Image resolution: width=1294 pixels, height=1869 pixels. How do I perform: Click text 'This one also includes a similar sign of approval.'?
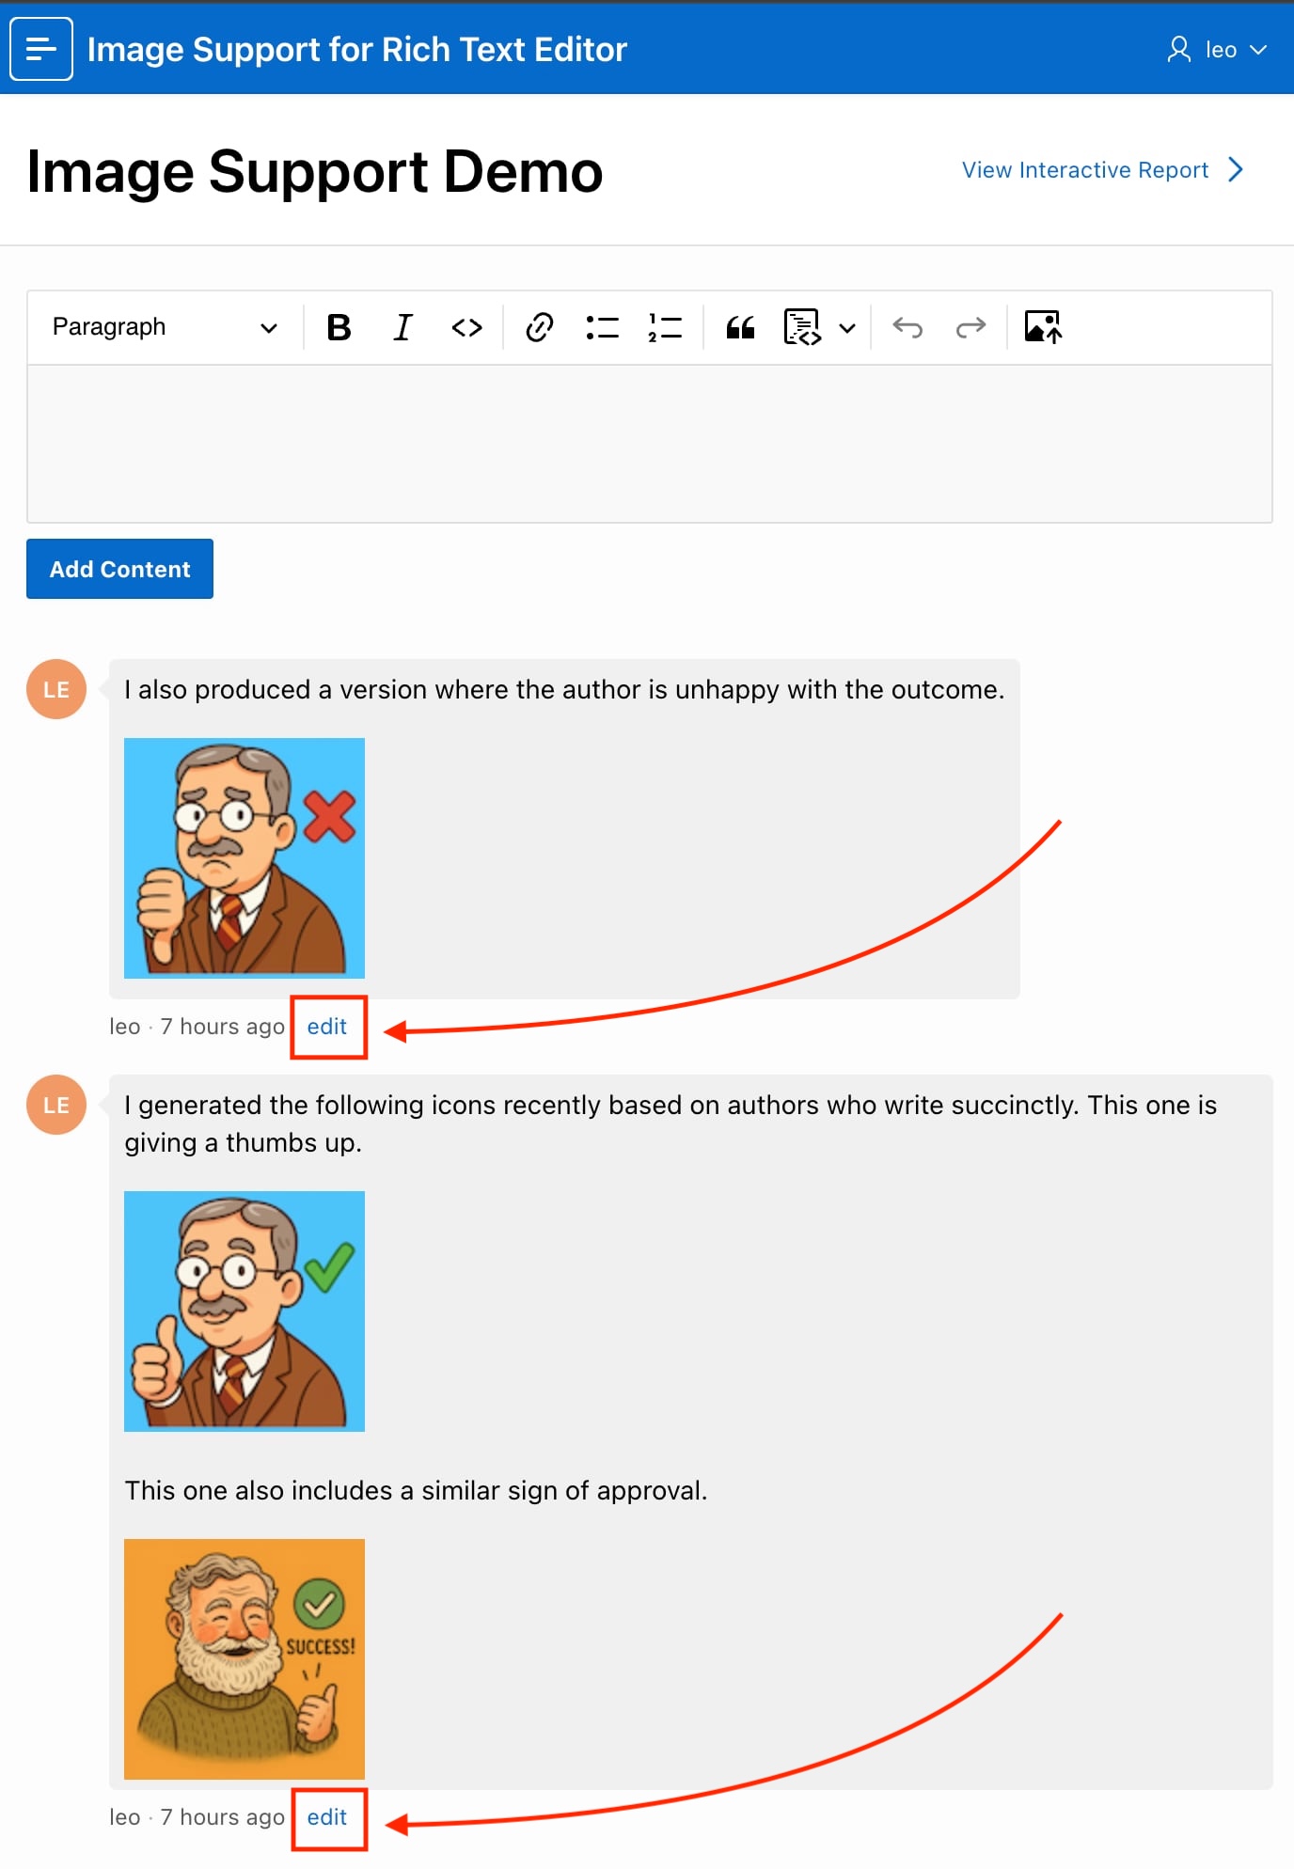pyautogui.click(x=416, y=1490)
